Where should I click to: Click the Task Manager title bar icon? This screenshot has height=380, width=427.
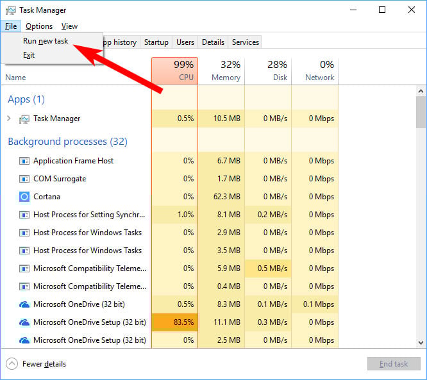11,10
